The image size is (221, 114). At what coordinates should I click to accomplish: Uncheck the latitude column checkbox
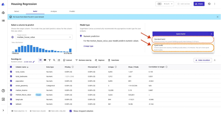(11, 104)
